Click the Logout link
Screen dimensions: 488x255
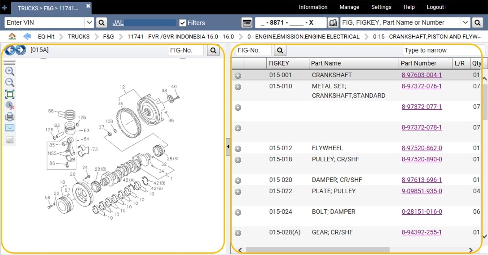[x=435, y=7]
